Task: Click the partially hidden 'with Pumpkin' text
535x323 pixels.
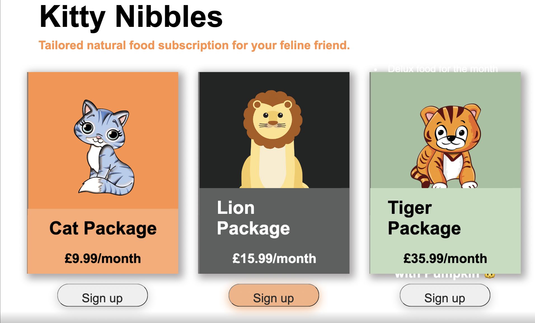Action: click(x=437, y=276)
